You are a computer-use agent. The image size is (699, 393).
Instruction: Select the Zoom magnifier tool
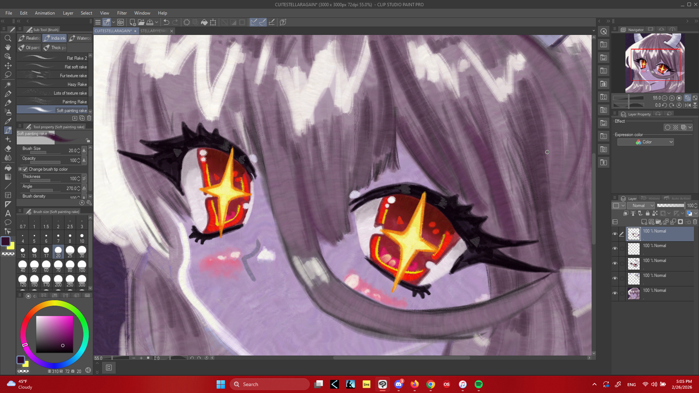tap(8, 38)
